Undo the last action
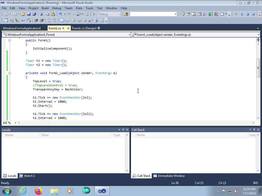The height and width of the screenshot is (196, 262). click(60, 14)
